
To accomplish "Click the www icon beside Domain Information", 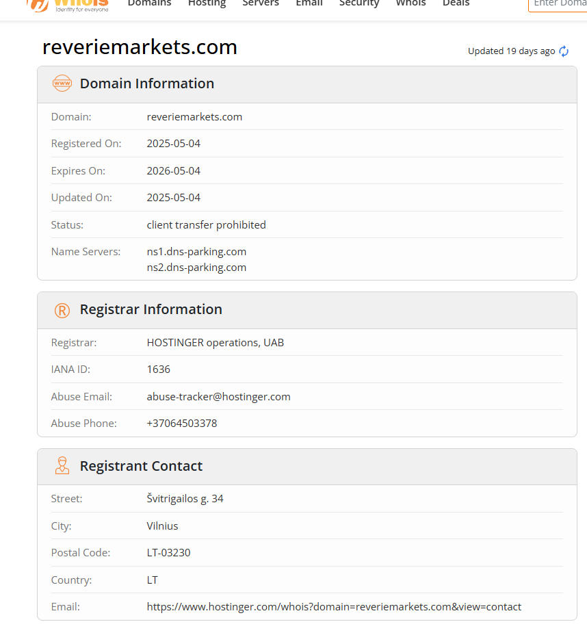I will coord(62,83).
